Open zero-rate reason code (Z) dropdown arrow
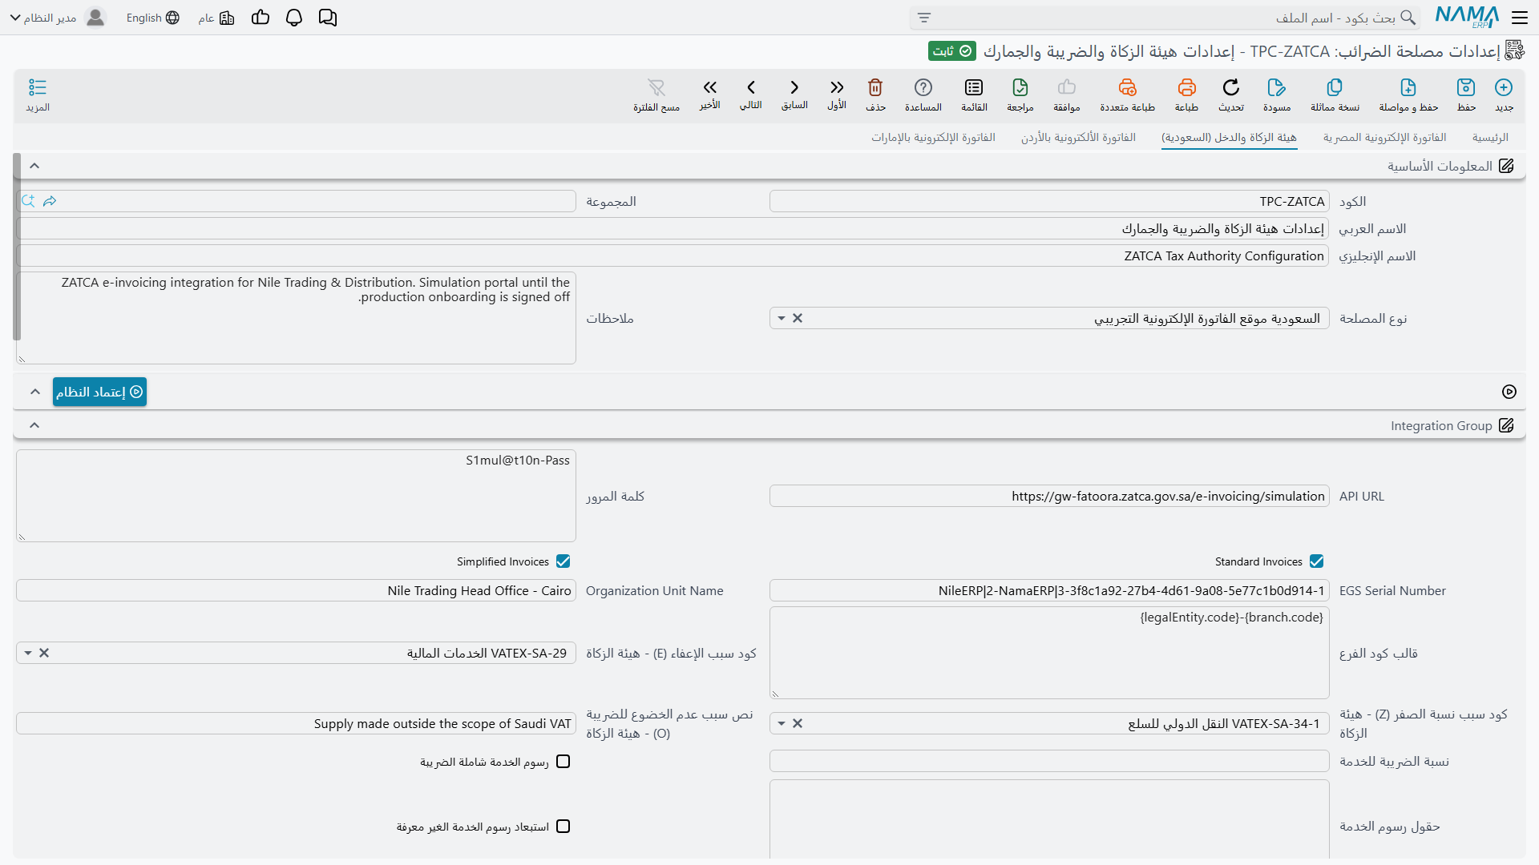The height and width of the screenshot is (865, 1539). click(782, 723)
